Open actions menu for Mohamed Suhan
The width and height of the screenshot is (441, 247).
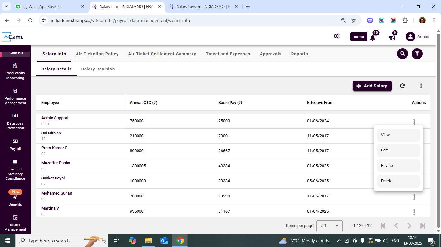(x=414, y=197)
